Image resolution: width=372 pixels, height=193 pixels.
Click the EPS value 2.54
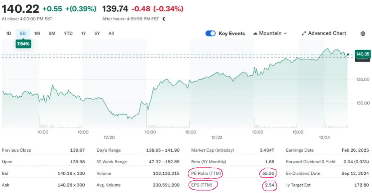coord(270,186)
